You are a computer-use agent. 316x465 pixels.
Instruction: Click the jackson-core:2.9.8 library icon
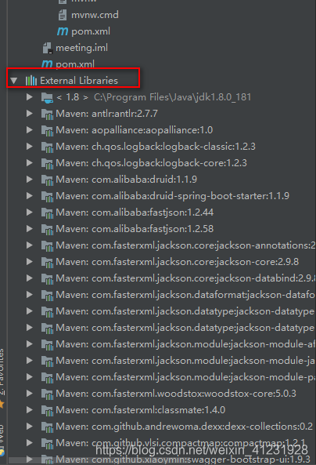48,262
